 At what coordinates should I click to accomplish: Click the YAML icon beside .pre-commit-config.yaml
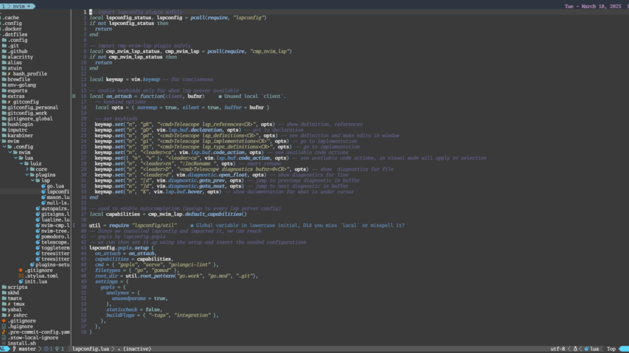(4, 332)
